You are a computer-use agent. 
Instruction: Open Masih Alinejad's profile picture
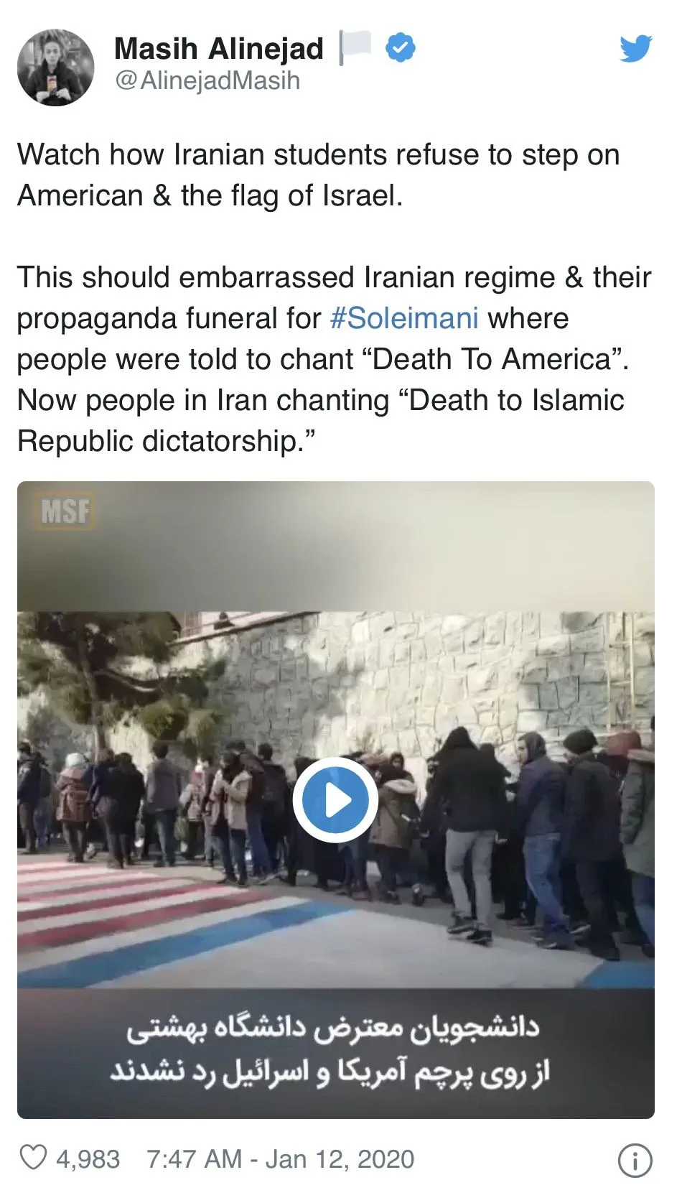56,68
